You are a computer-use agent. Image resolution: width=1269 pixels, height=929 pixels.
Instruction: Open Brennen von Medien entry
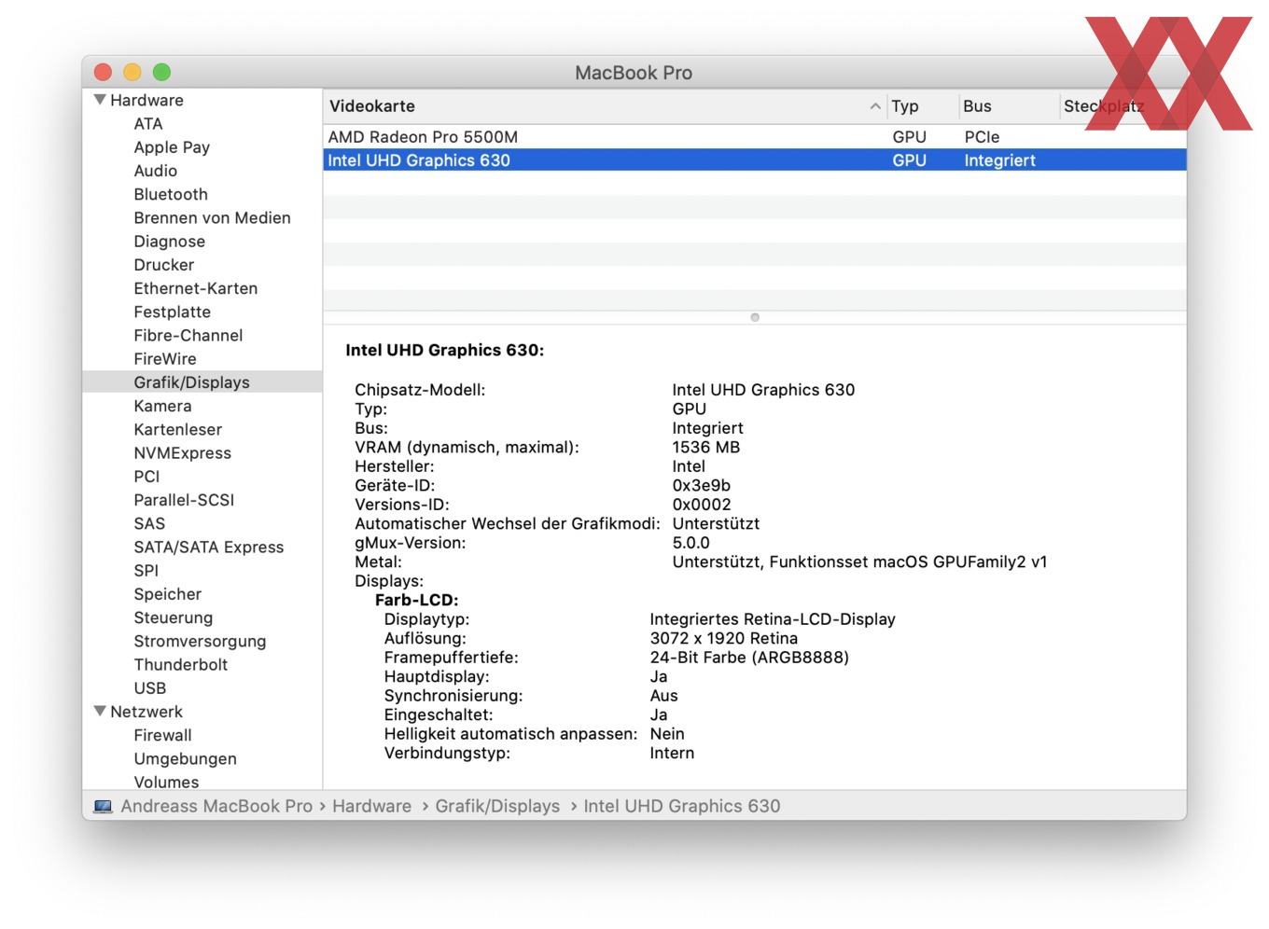tap(212, 217)
